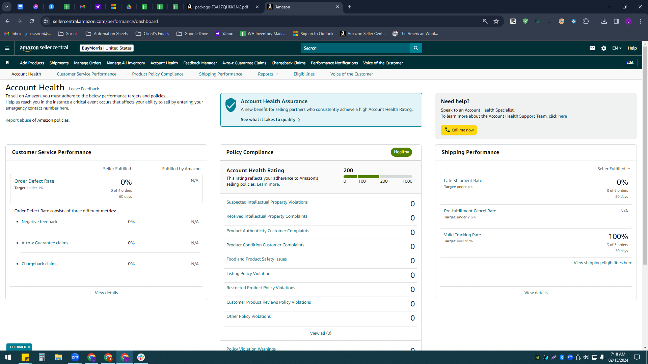The width and height of the screenshot is (648, 364).
Task: Open Listing Policy Violations link
Action: click(249, 274)
